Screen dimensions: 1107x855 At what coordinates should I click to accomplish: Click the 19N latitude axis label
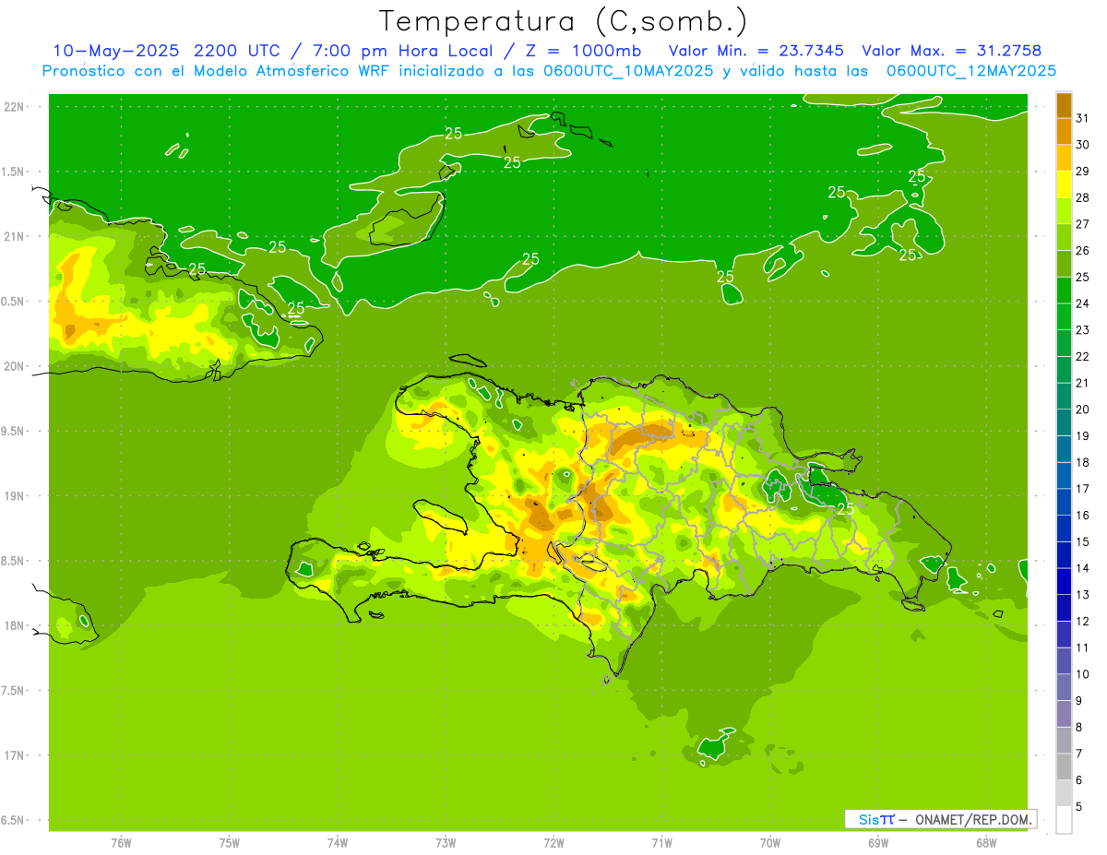coord(15,496)
